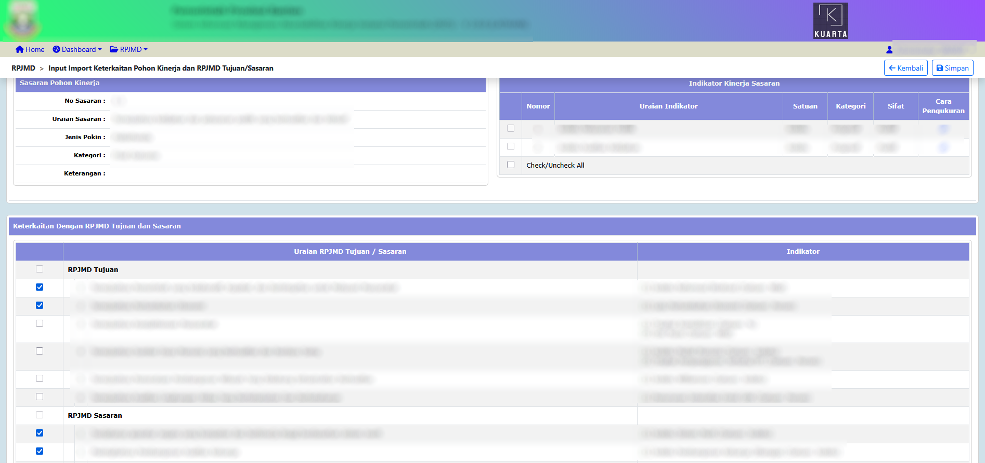This screenshot has height=463, width=985.
Task: Click the Kuarta logo
Action: [831, 21]
